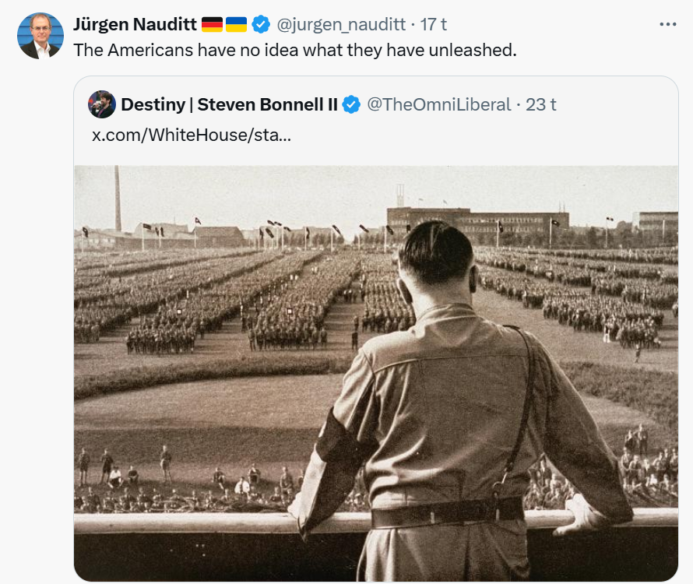This screenshot has height=584, width=693.
Task: Click the Ukrainian flag emoji beside Nauditt
Action: click(236, 25)
